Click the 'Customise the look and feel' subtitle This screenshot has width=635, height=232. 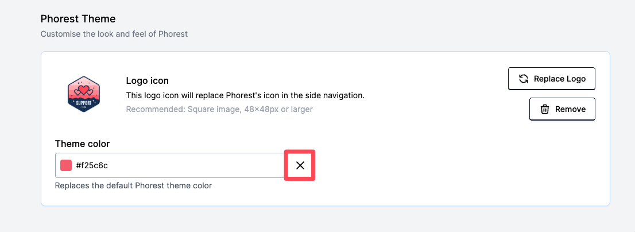(x=114, y=34)
